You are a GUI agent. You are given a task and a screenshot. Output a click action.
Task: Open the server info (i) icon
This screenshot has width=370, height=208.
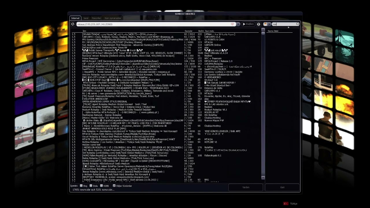259,24
